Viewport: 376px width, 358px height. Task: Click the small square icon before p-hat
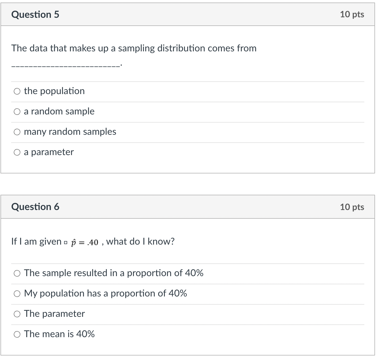66,243
